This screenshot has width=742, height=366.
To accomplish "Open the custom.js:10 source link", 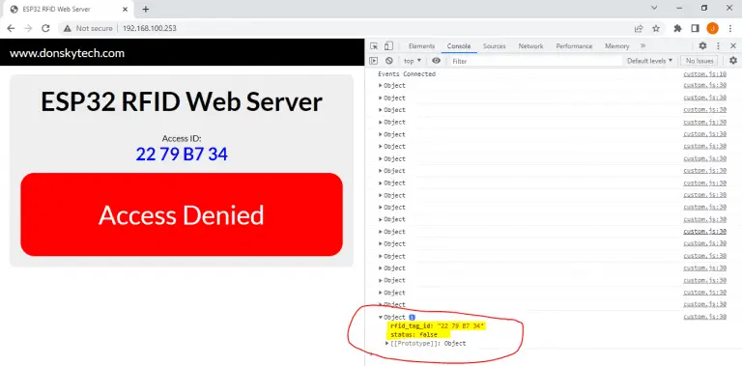I will 704,73.
